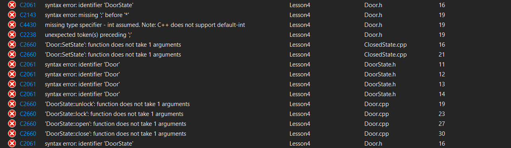Open the C2143 error code link
The height and width of the screenshot is (148, 511).
click(27, 15)
